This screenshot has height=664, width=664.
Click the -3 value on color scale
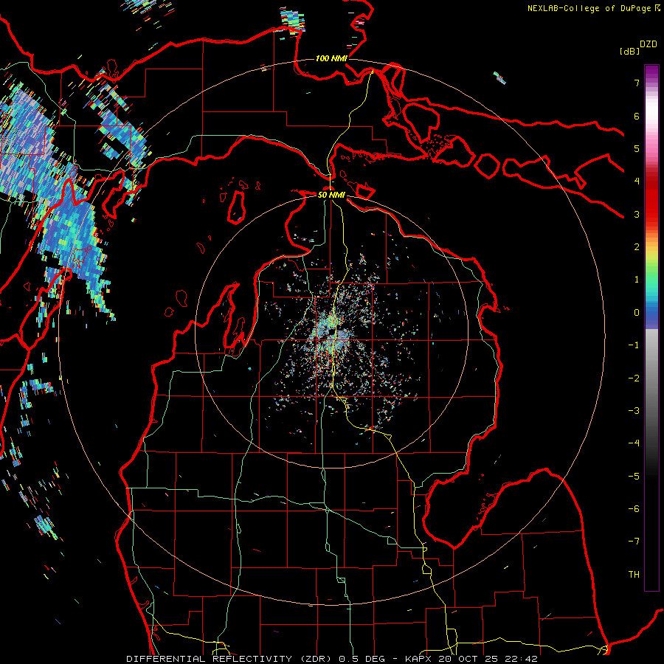634,411
